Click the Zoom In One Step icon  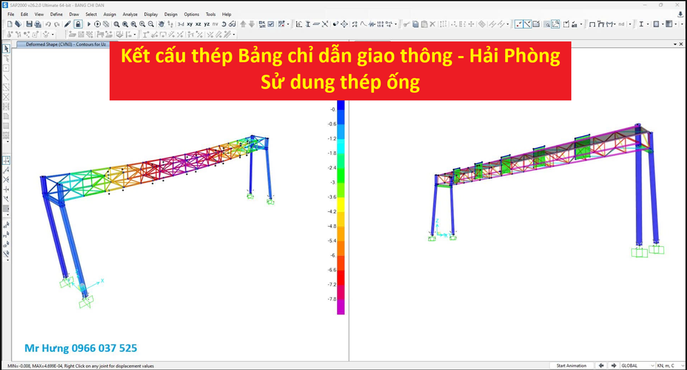(142, 24)
